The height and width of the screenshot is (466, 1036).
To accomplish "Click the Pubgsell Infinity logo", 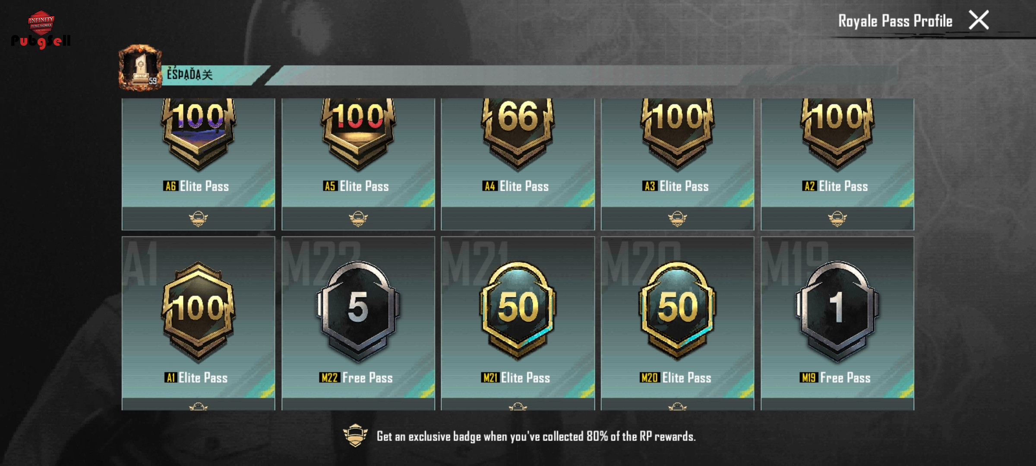I will point(41,29).
